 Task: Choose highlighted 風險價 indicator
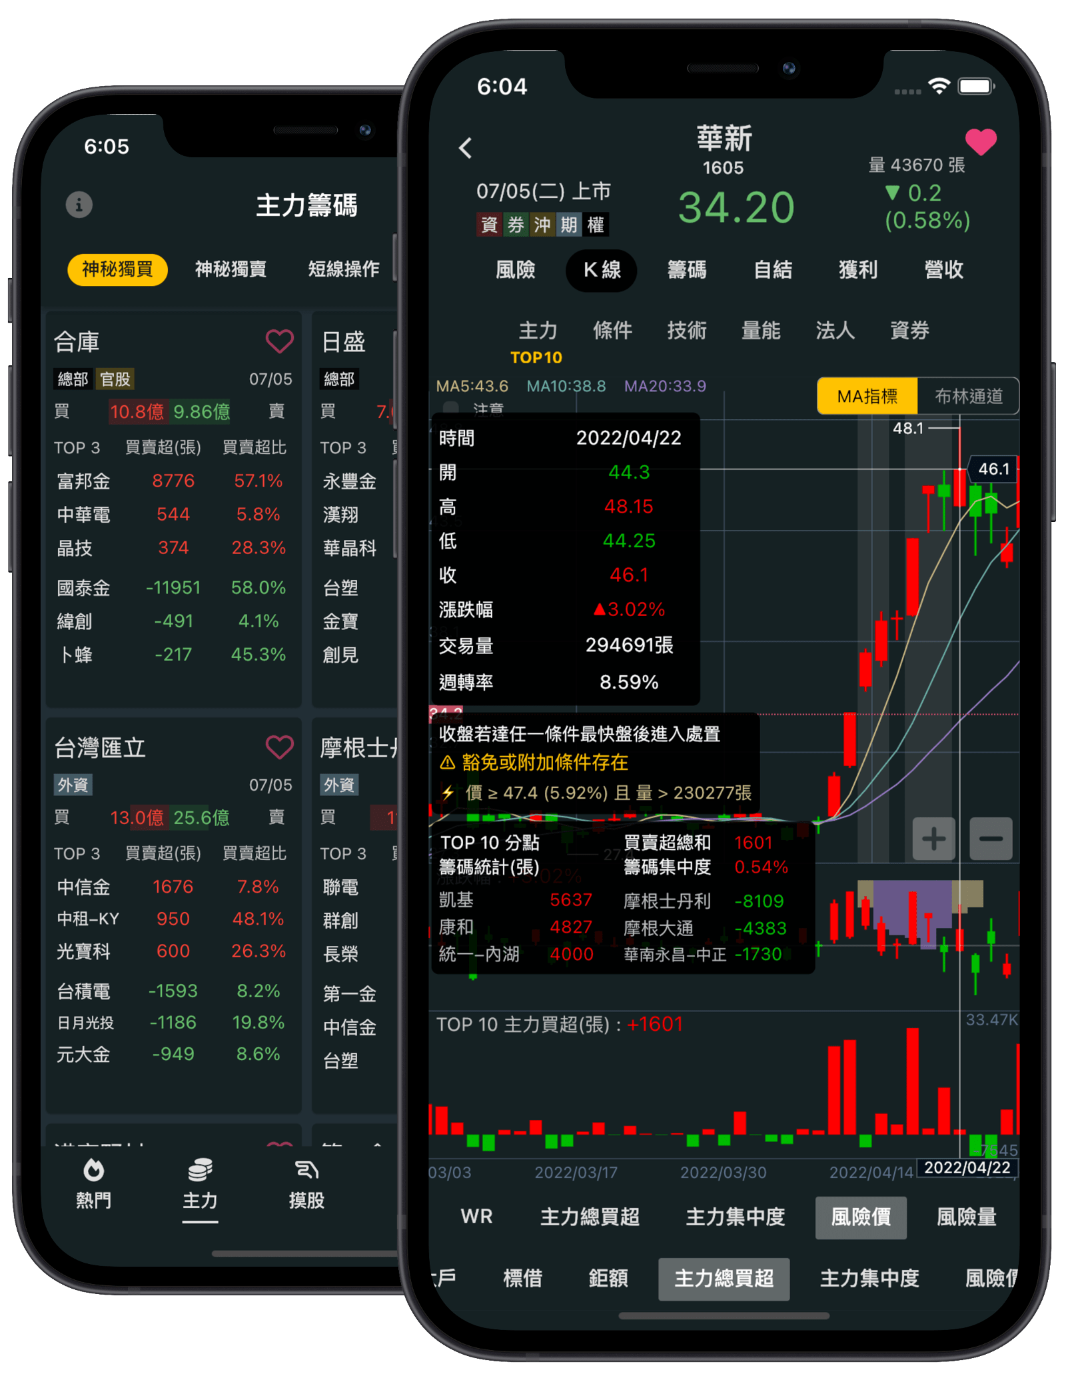tap(861, 1217)
